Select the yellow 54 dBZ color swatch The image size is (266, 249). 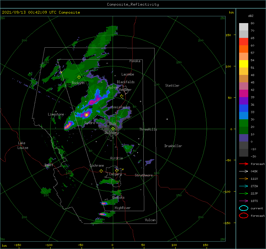coord(244,64)
